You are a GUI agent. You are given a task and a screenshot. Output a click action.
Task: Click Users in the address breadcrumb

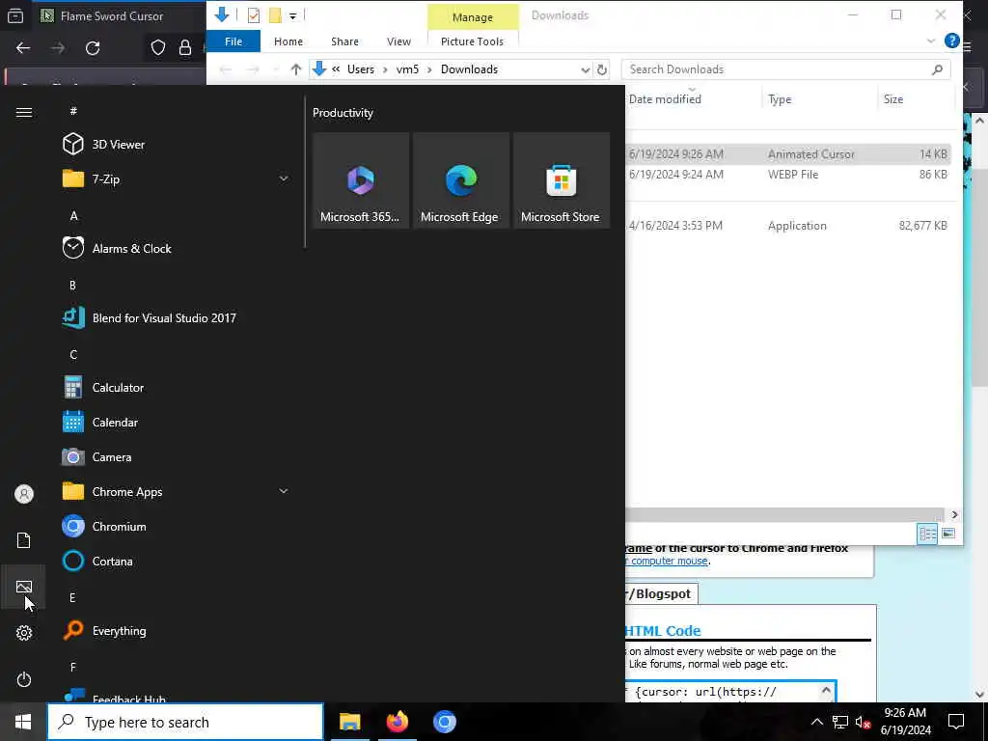click(361, 69)
